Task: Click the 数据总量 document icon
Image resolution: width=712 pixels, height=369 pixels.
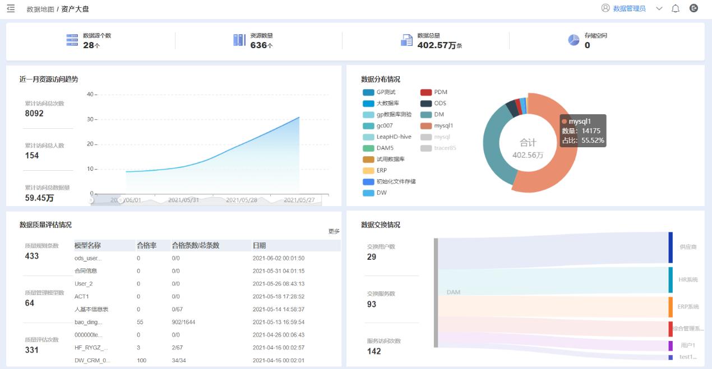Action: click(x=406, y=40)
